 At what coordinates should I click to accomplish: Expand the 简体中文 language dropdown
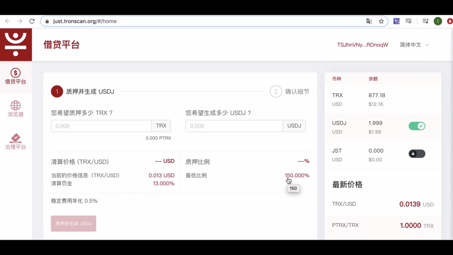pyautogui.click(x=414, y=45)
